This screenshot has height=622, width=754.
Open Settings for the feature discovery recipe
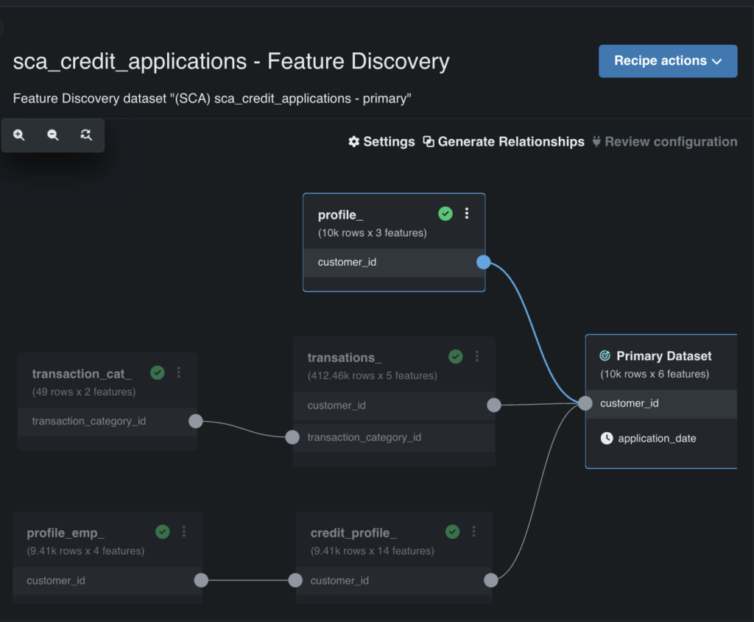(x=381, y=142)
